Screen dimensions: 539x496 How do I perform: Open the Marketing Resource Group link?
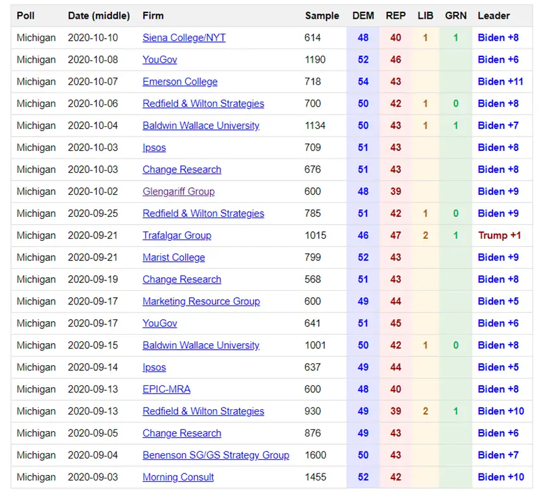tap(201, 302)
